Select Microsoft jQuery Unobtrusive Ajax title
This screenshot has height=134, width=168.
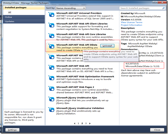click(x=77, y=98)
